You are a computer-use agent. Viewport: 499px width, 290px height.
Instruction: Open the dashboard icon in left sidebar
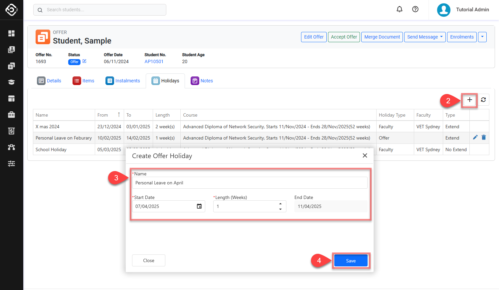click(x=11, y=33)
